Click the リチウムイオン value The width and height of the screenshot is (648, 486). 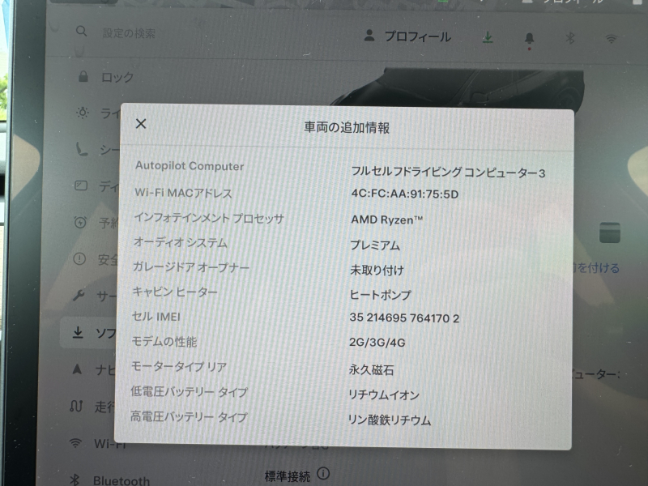point(384,394)
